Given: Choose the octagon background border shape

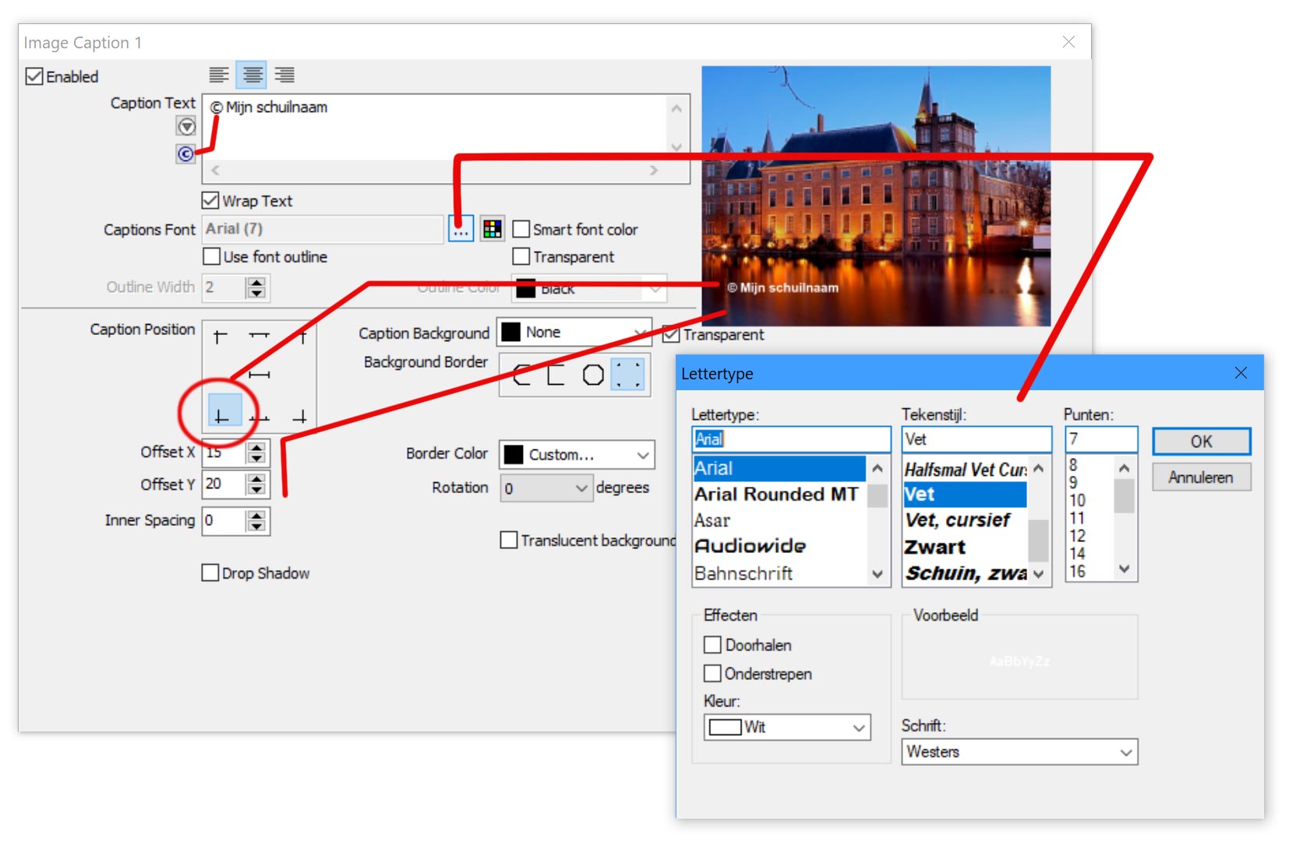Looking at the screenshot, I should pos(593,375).
